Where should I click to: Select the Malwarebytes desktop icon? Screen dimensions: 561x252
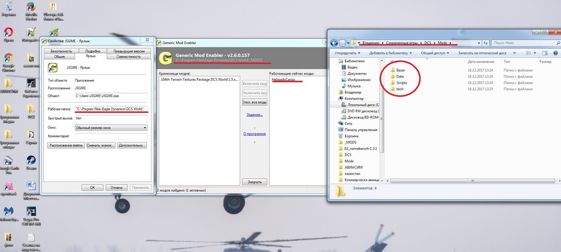8,214
